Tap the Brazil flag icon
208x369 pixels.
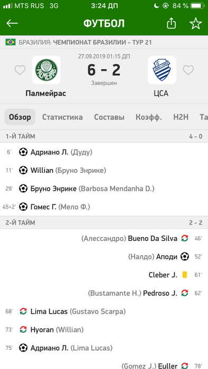coord(11,42)
